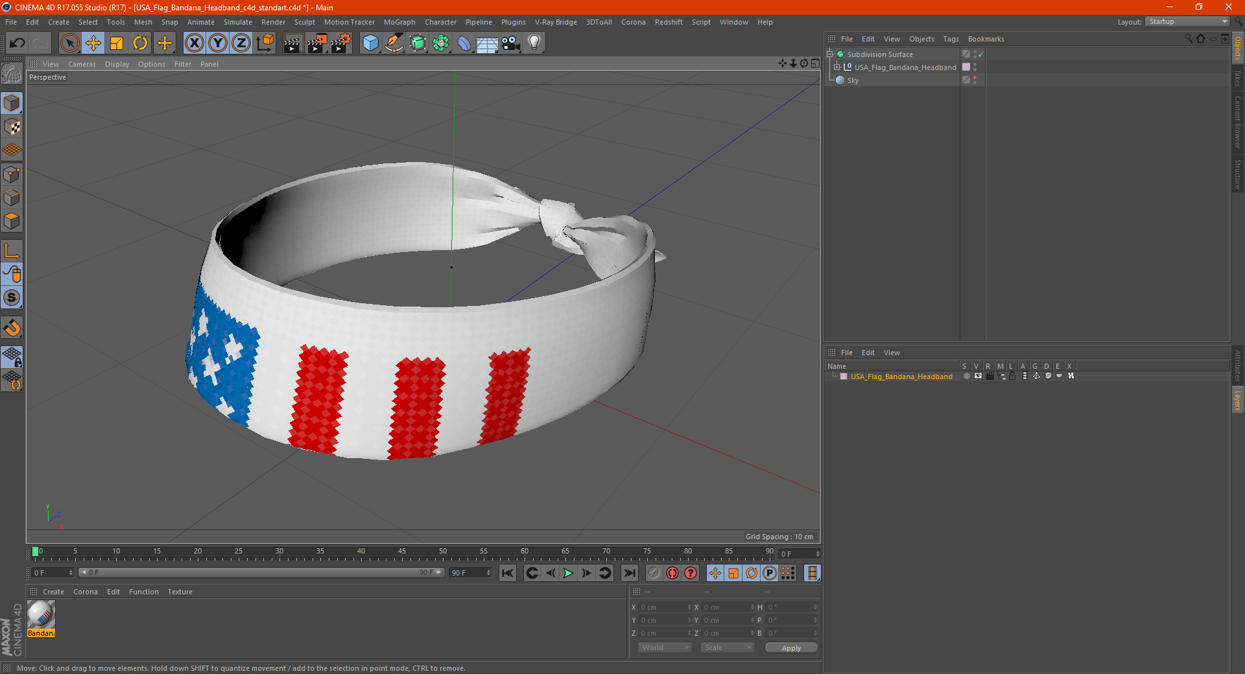
Task: Open the World coordinate dropdown
Action: 665,647
